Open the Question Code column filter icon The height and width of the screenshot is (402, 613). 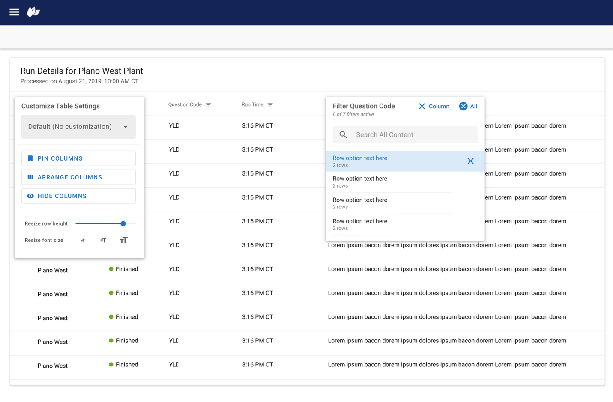[209, 104]
